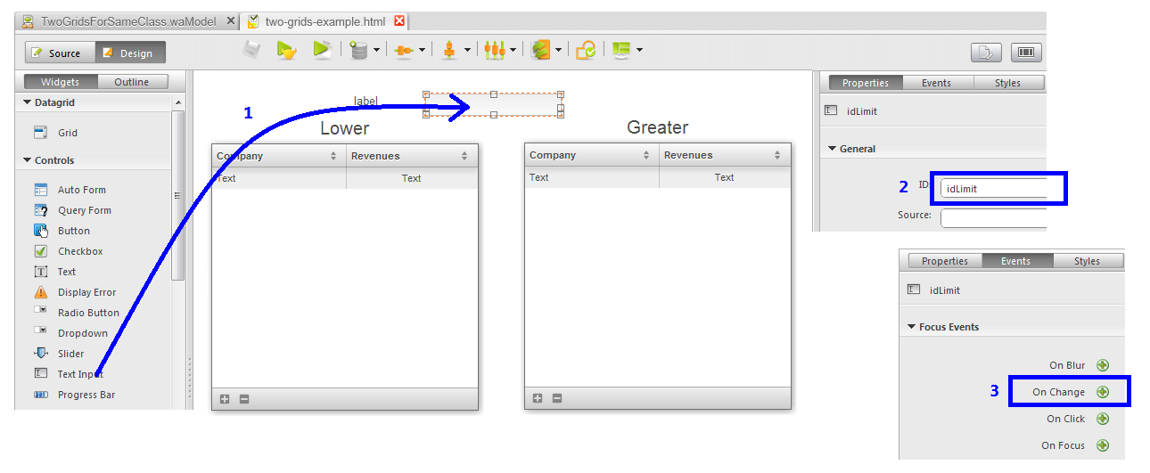Click the Save floppy disk icon
The width and height of the screenshot is (1150, 473).
pyautogui.click(x=252, y=51)
